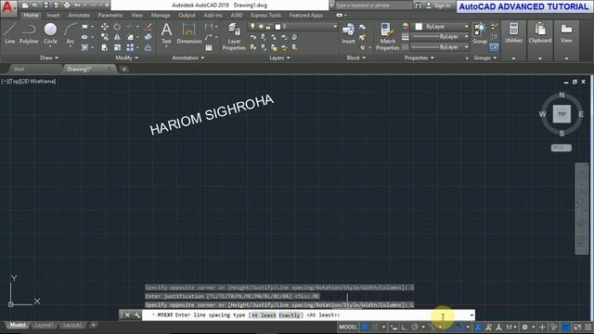Open the linetype ByLayer dropdown
The height and width of the screenshot is (334, 594).
point(440,47)
